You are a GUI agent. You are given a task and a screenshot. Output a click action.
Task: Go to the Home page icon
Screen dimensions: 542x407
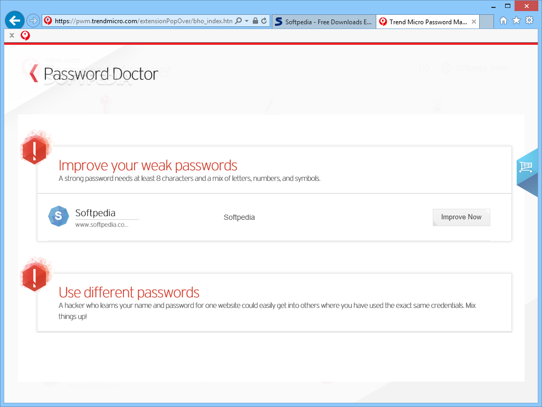coord(503,21)
